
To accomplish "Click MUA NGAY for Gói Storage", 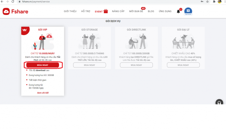I will (x=89, y=65).
